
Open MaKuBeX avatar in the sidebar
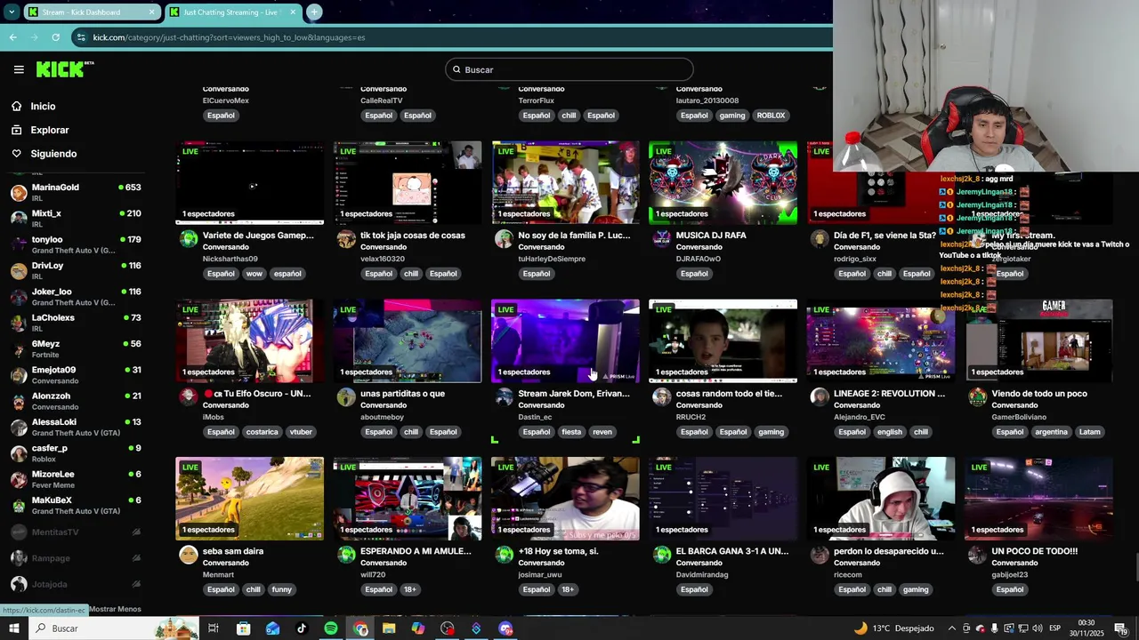[19, 505]
